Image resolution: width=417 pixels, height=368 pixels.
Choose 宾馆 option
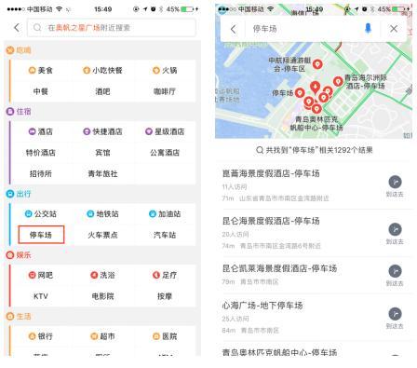pyautogui.click(x=102, y=153)
